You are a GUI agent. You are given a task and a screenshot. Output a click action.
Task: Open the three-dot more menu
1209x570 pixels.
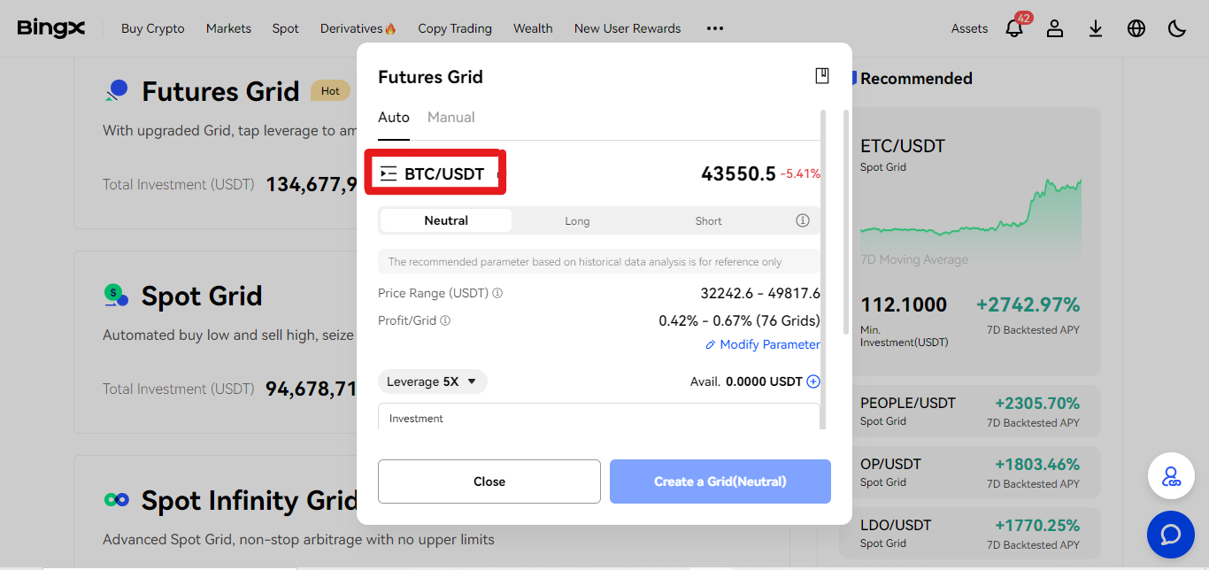[715, 28]
